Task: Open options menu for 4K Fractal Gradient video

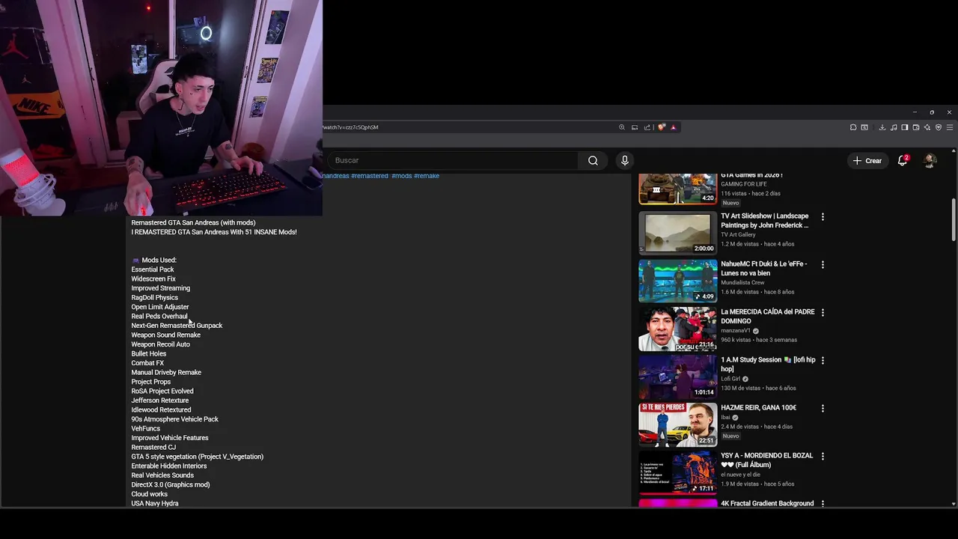Action: pyautogui.click(x=823, y=505)
